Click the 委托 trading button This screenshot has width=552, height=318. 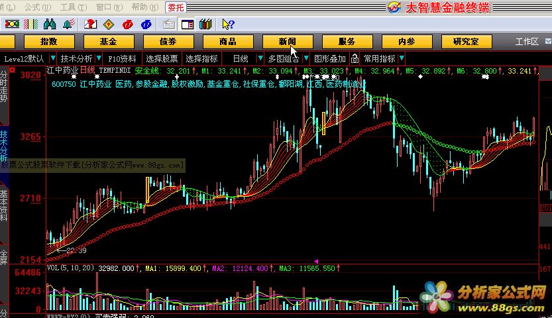point(176,7)
